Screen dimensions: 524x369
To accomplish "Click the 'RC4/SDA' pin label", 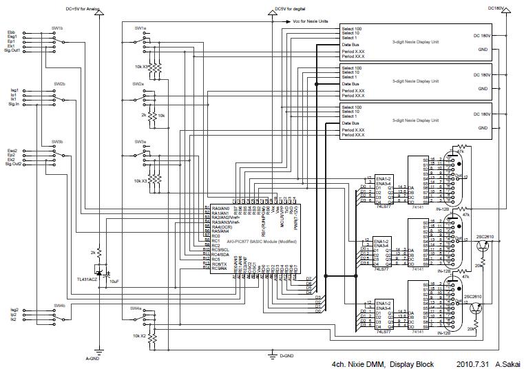I will (221, 255).
